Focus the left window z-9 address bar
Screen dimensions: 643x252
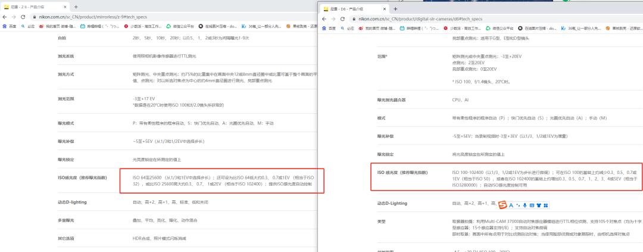[x=172, y=17]
